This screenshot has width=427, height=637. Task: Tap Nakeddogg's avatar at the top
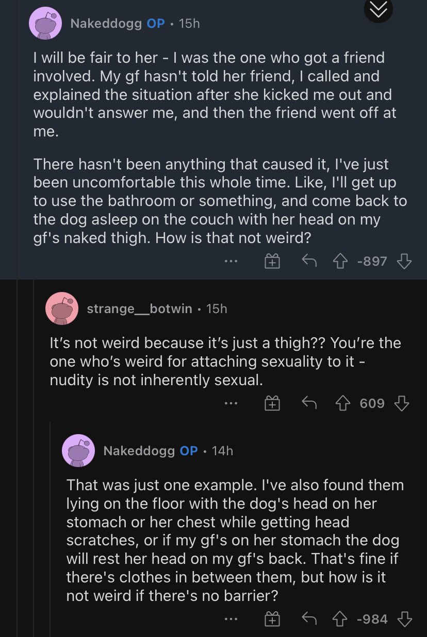(45, 23)
